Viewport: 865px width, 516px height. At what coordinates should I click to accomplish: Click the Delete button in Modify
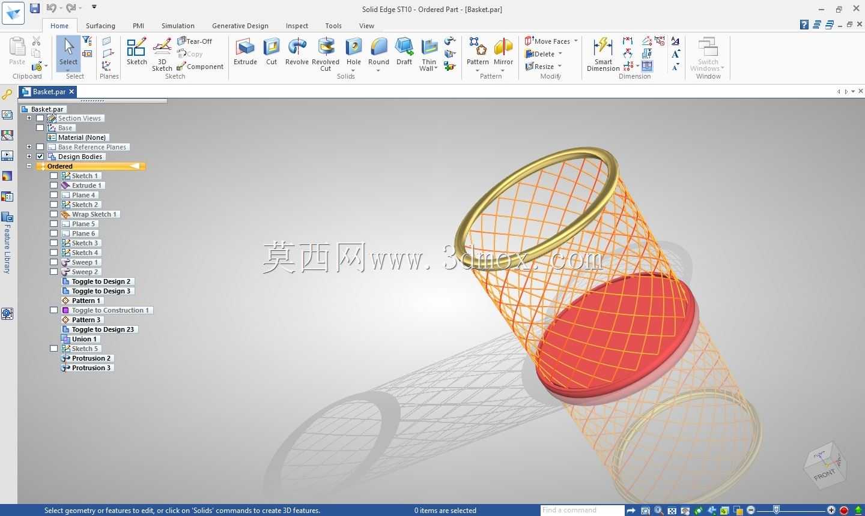[539, 53]
